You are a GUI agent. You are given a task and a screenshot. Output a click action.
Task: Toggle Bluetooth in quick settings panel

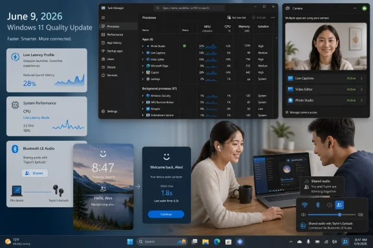point(317,205)
